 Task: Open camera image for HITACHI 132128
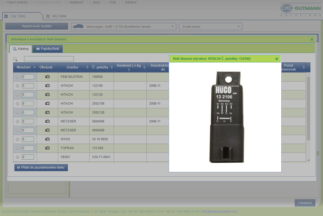coord(47,95)
